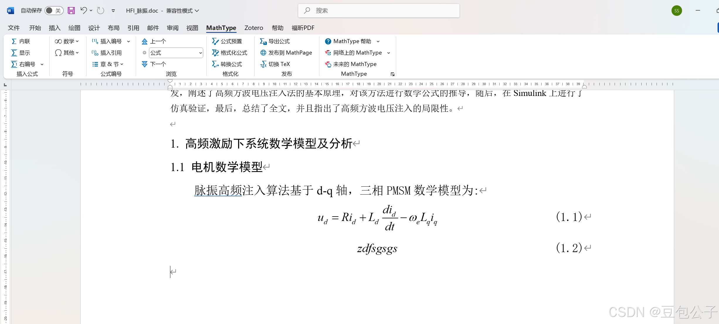Click the Undo arrow icon

point(84,11)
